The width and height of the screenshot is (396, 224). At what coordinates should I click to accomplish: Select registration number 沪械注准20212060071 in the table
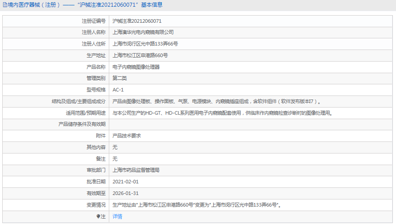point(137,21)
